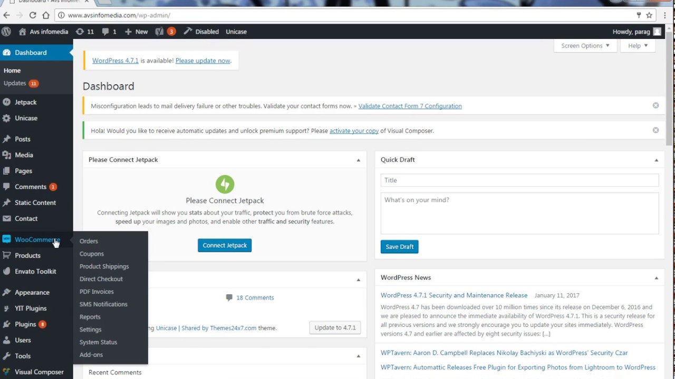Viewport: 675px width, 379px height.
Task: Click the WordPress logo in admin bar
Action: pyautogui.click(x=6, y=32)
